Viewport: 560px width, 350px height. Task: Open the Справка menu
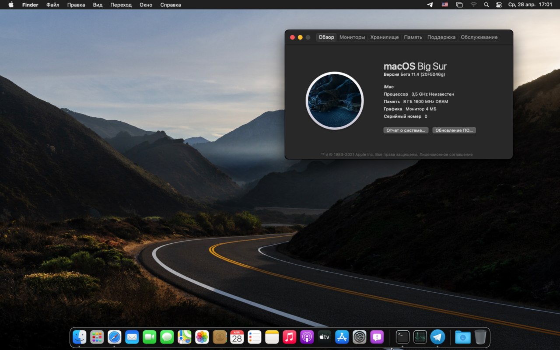tap(171, 5)
